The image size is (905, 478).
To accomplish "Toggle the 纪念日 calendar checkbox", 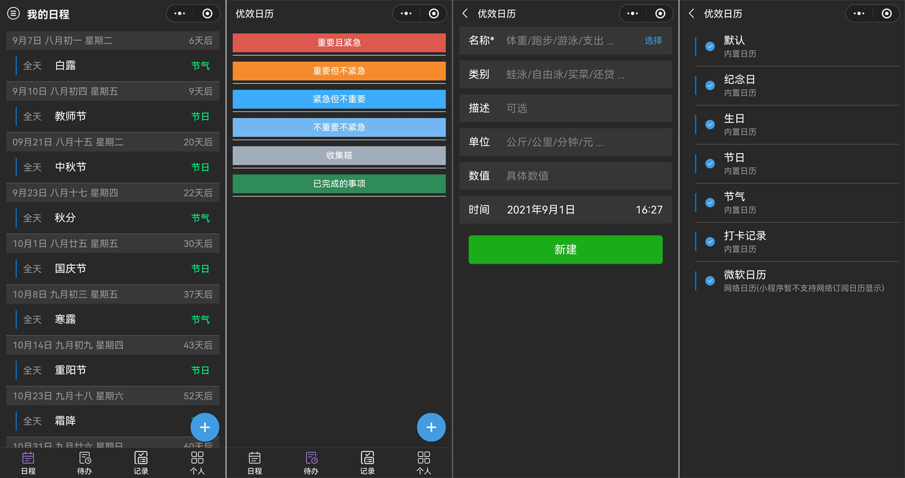I will 710,85.
